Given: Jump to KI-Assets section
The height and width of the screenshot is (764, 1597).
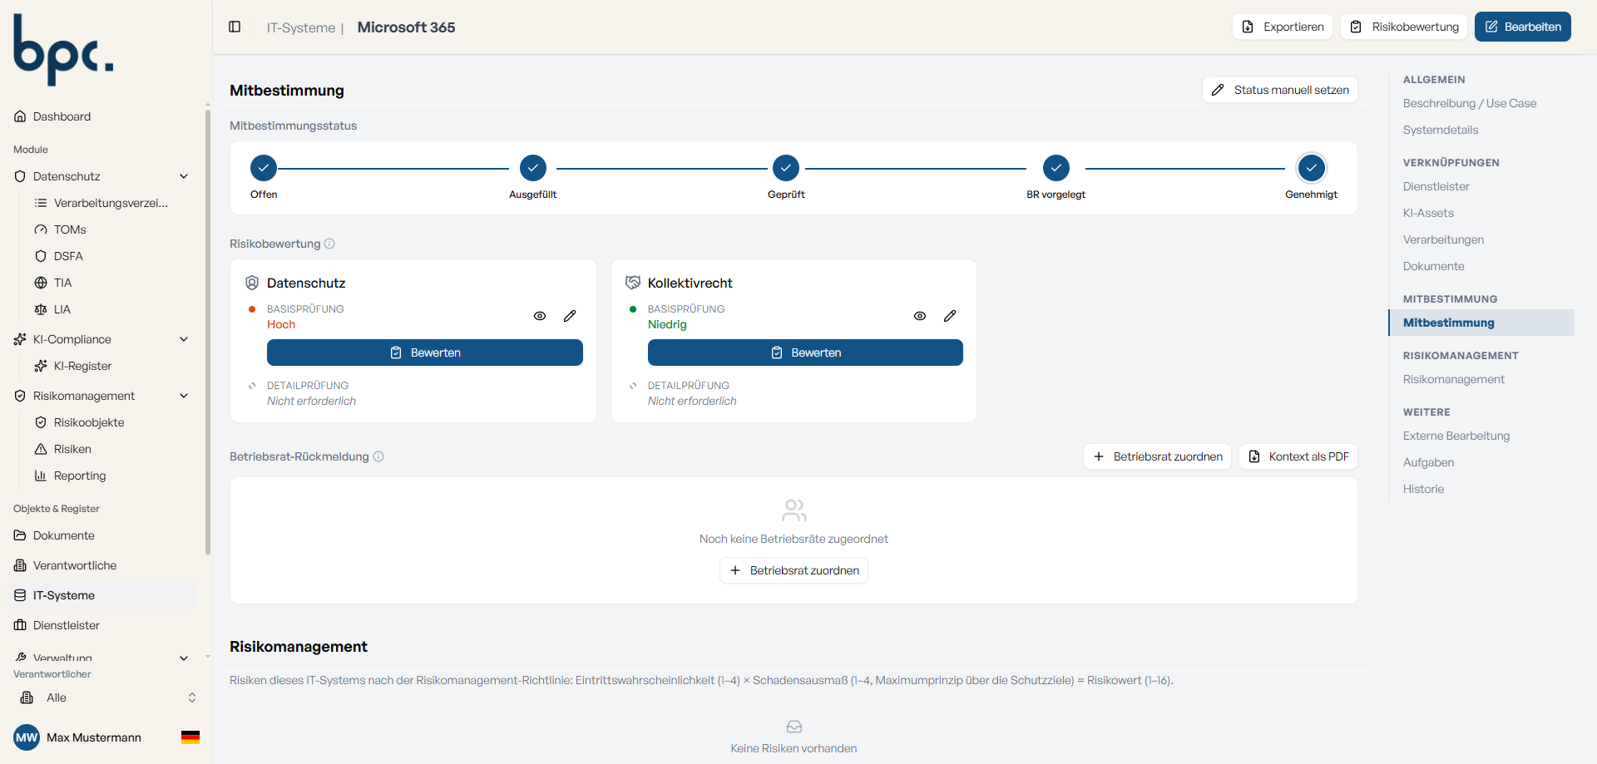Looking at the screenshot, I should click(1428, 213).
